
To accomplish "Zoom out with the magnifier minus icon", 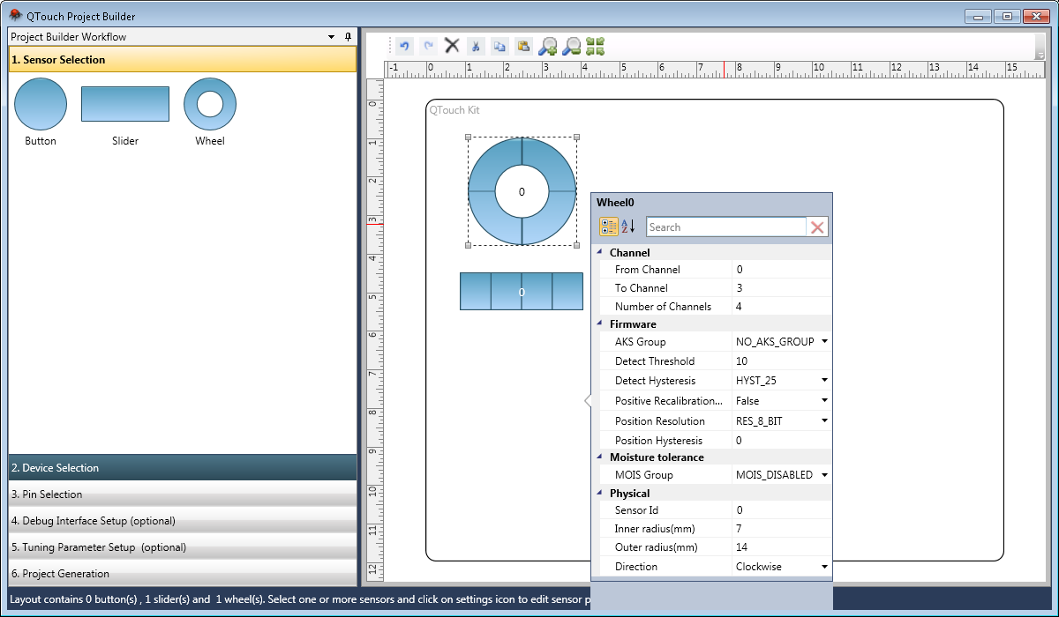I will tap(572, 46).
